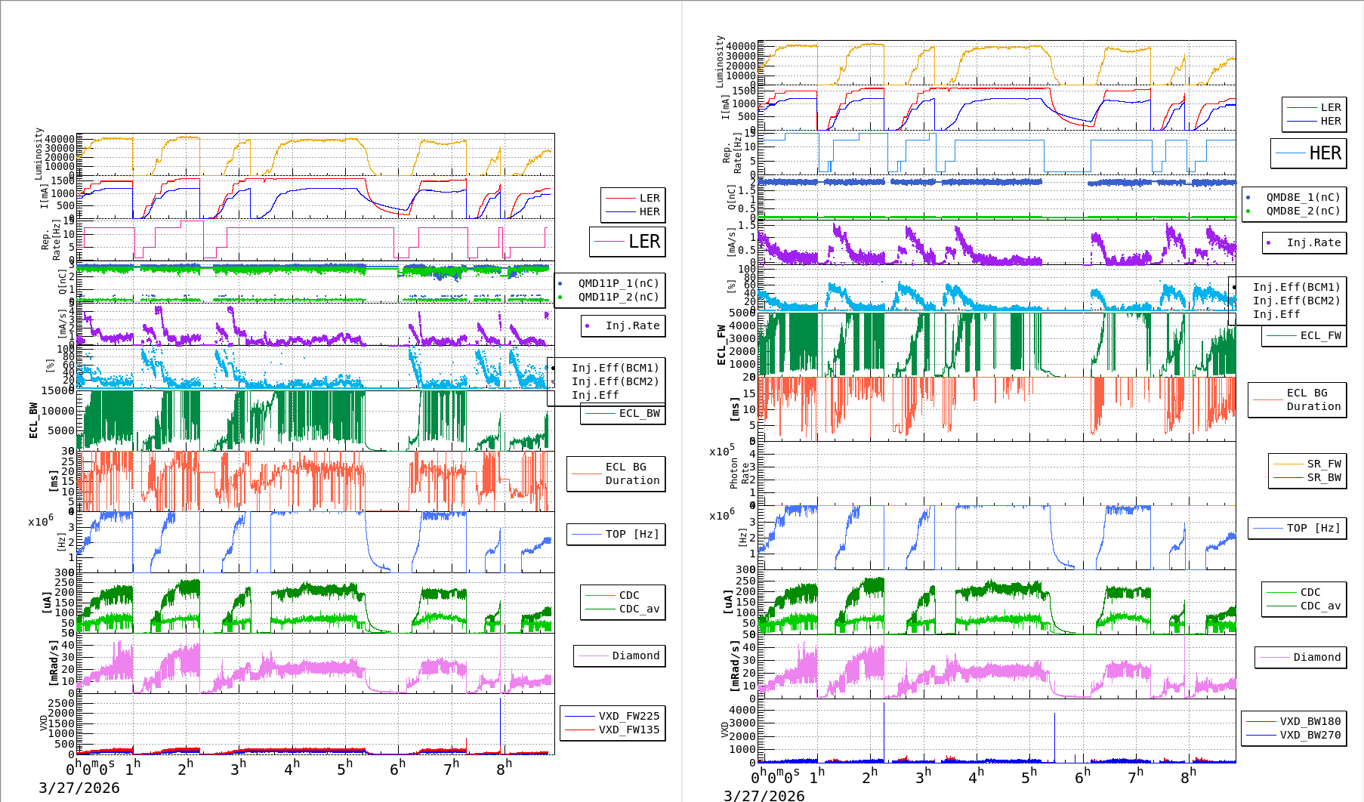
Task: Click the Photon Rate axis label
Action: tap(739, 473)
